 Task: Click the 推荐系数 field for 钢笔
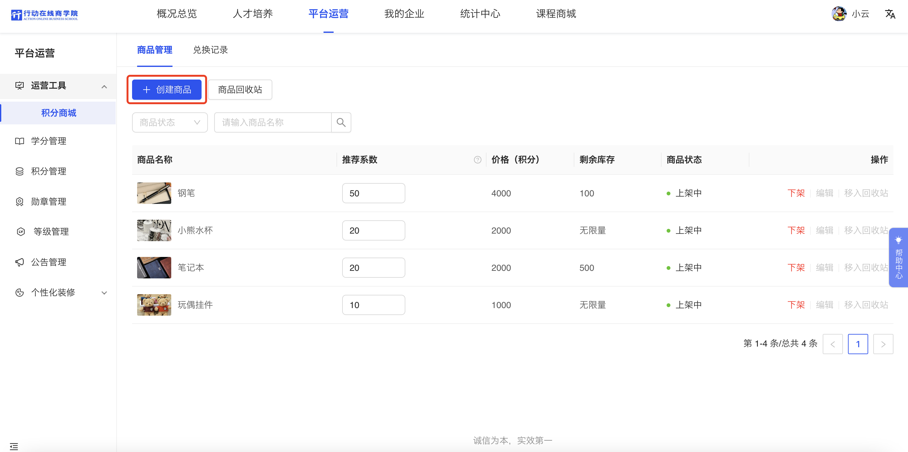[373, 193]
